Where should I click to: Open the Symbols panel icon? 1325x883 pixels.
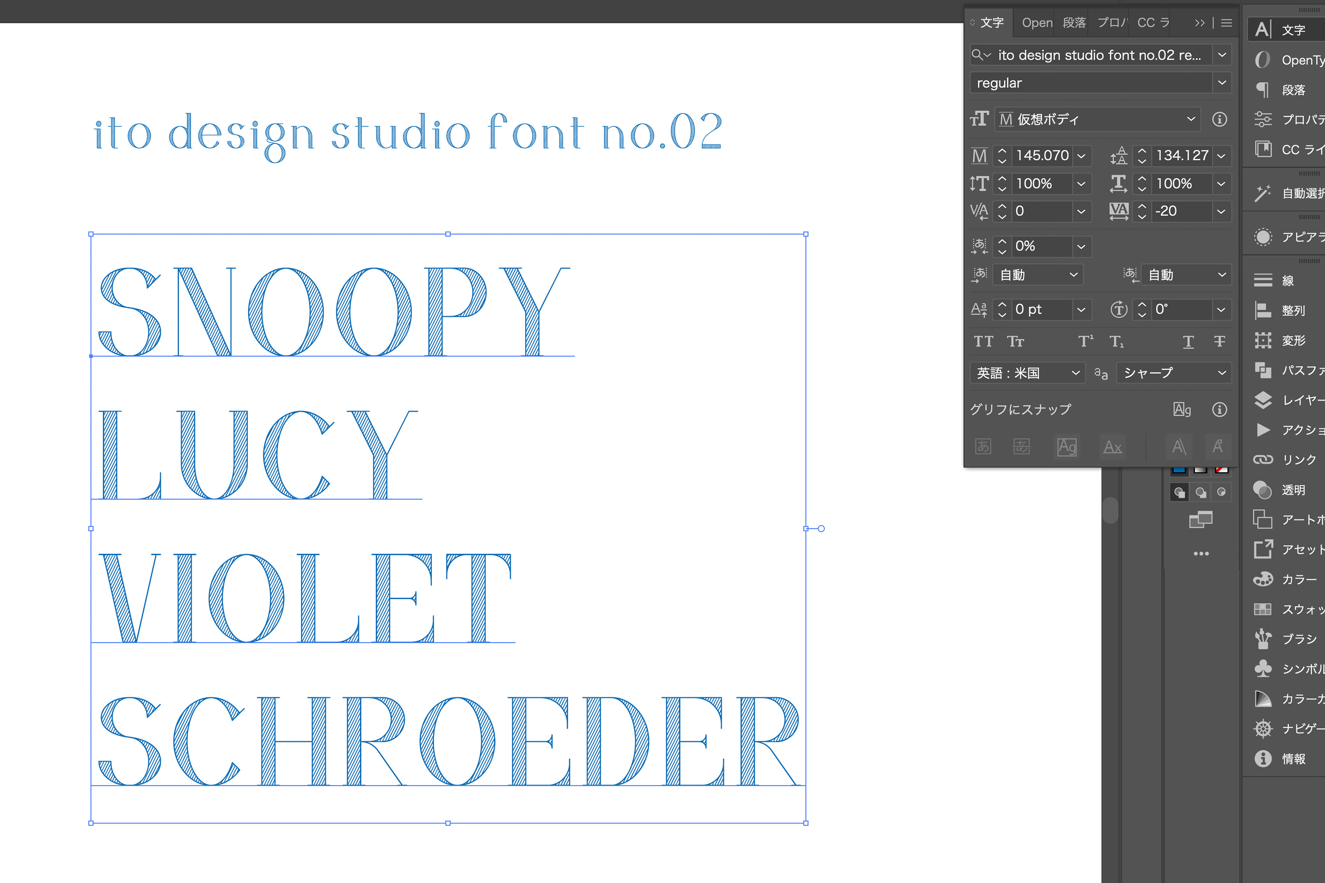pyautogui.click(x=1263, y=668)
